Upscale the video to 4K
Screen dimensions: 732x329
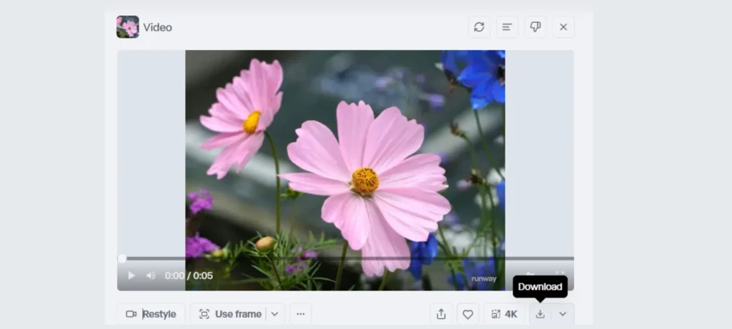[504, 314]
